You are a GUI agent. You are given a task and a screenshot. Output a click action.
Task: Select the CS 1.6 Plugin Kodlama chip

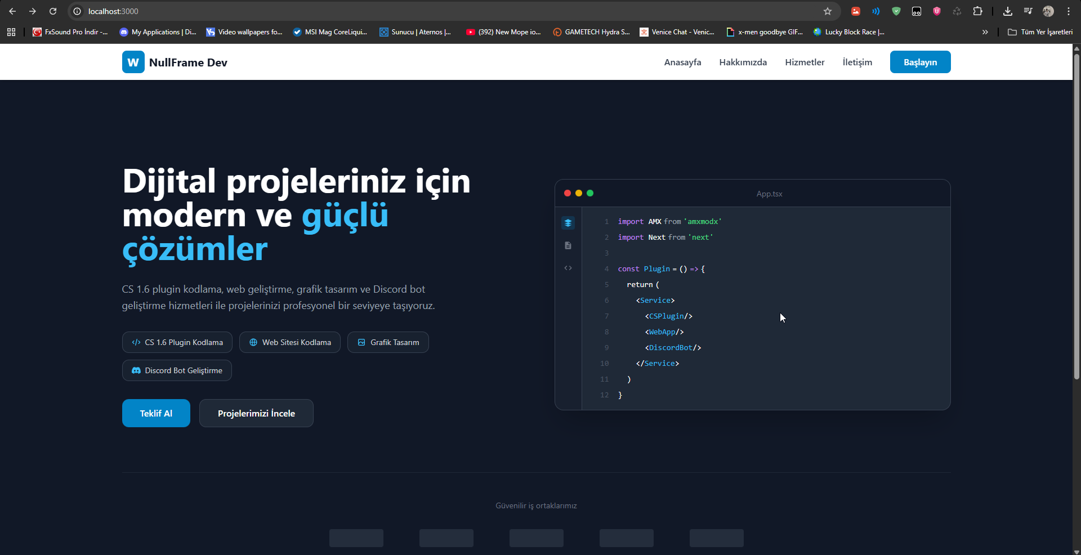click(x=177, y=342)
